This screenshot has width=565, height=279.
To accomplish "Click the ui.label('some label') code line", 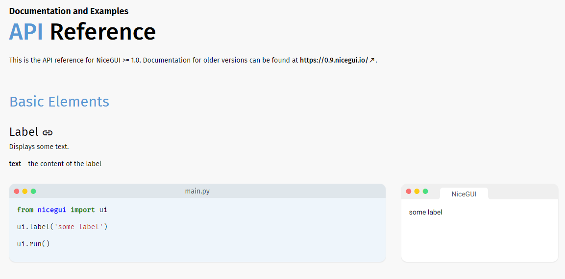I will tap(62, 227).
